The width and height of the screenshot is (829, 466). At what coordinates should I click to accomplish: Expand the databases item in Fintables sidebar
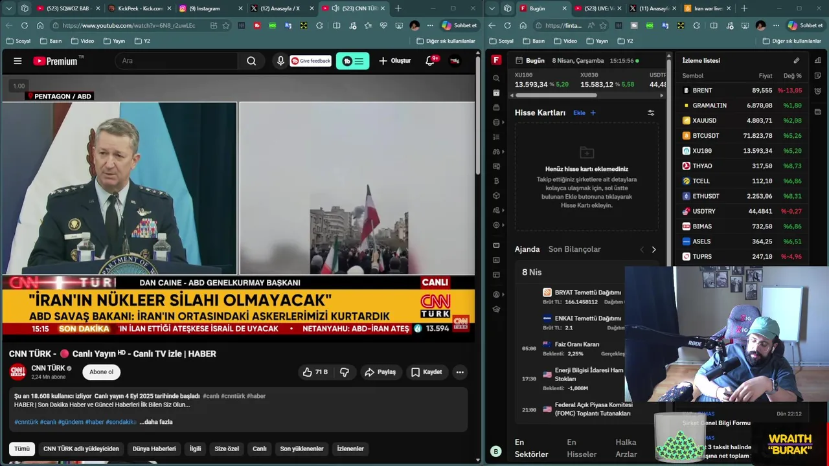498,122
